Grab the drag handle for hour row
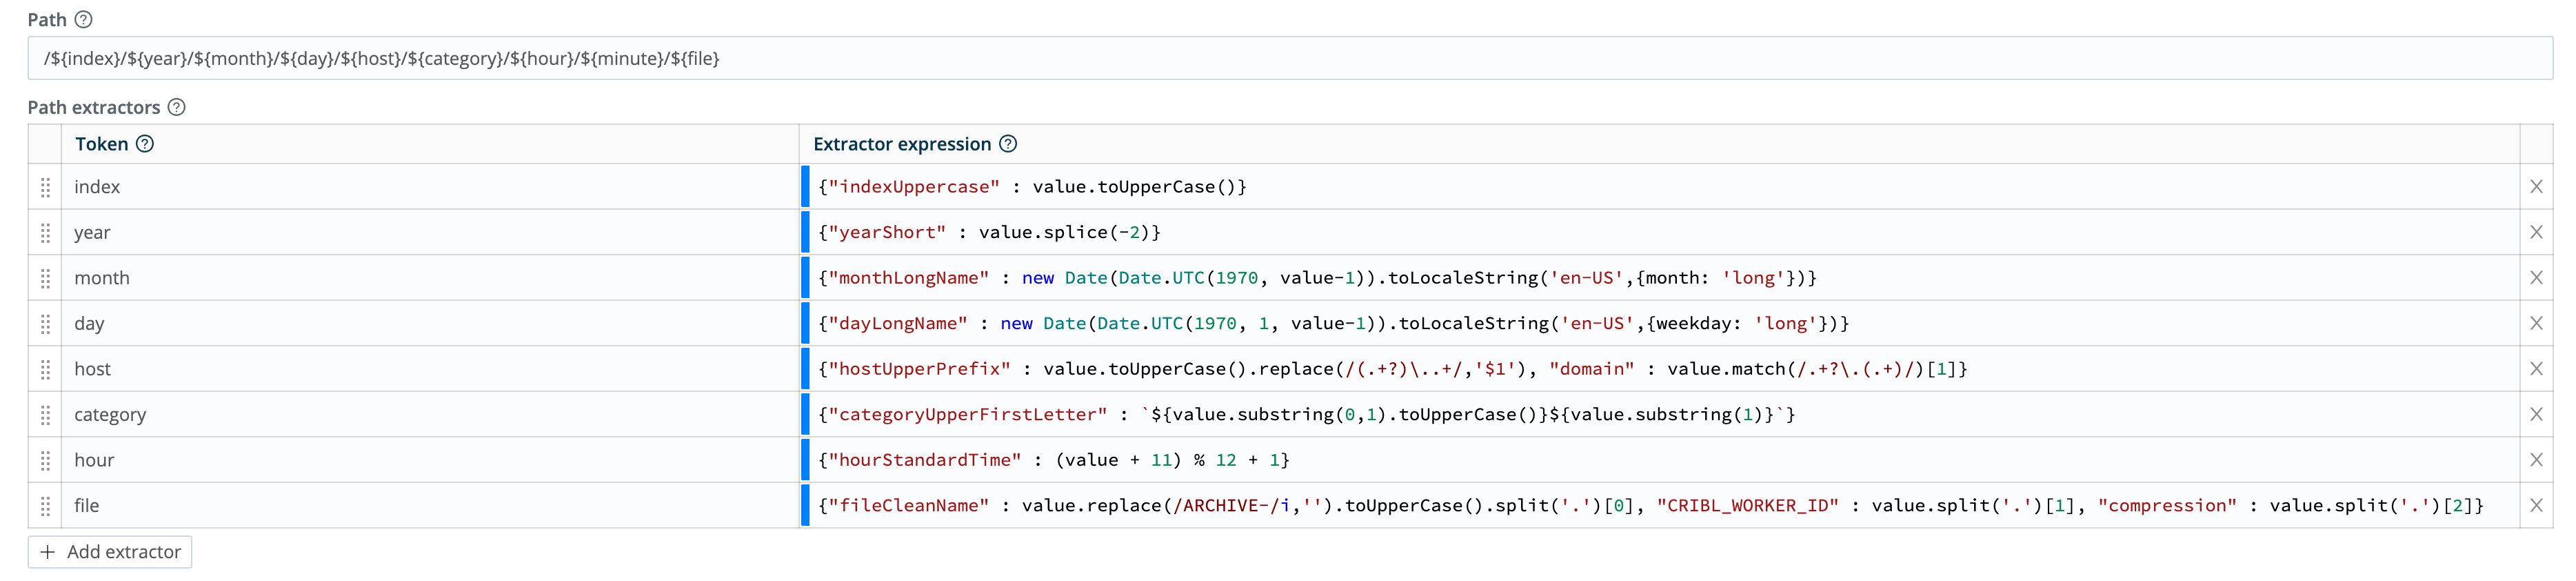The width and height of the screenshot is (2576, 581). click(45, 460)
